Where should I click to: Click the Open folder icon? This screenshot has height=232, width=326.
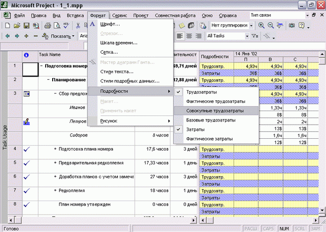tap(17, 25)
